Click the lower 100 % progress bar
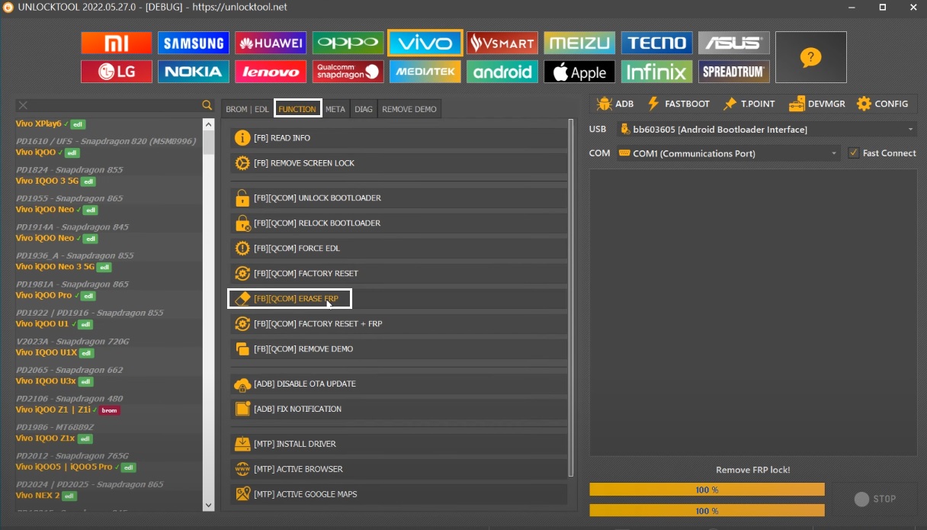The height and width of the screenshot is (530, 927). 707,510
